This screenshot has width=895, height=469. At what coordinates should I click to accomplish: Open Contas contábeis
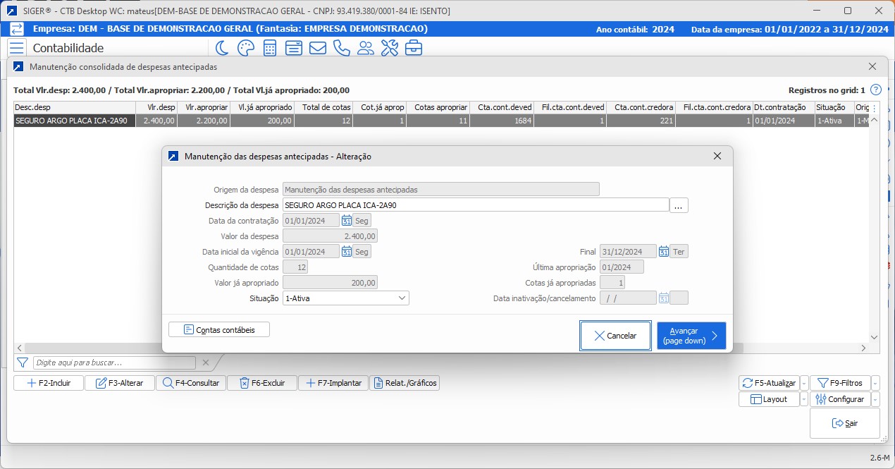[219, 329]
